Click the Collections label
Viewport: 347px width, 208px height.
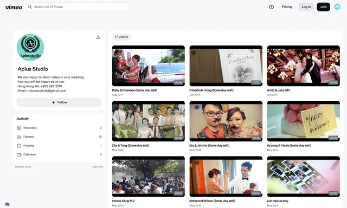coord(30,154)
